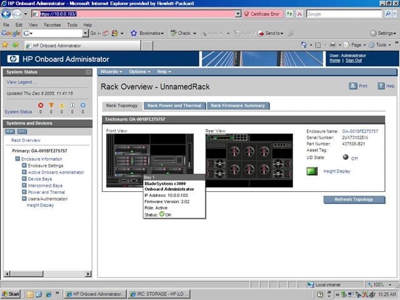This screenshot has width=400, height=300.
Task: Click the Google search box
Action: click(x=344, y=14)
